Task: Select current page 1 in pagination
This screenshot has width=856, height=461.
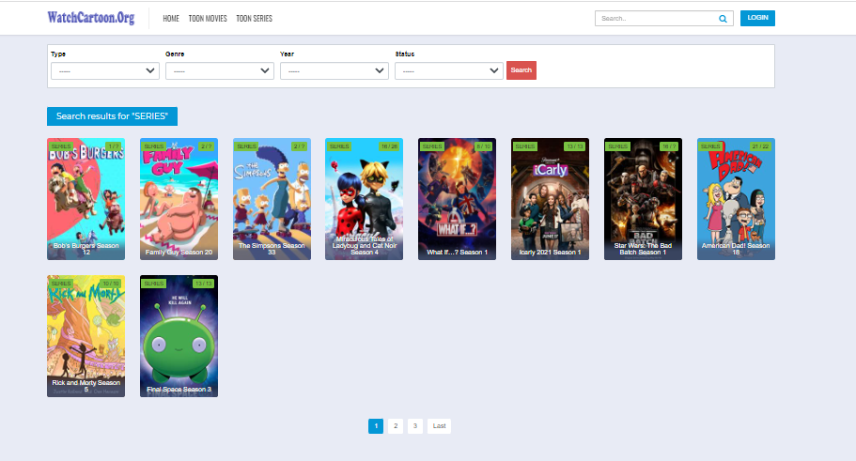Action: pos(376,426)
